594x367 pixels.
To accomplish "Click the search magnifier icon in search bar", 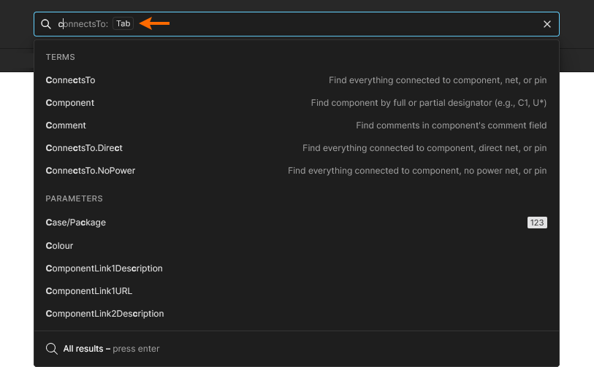I will [46, 24].
